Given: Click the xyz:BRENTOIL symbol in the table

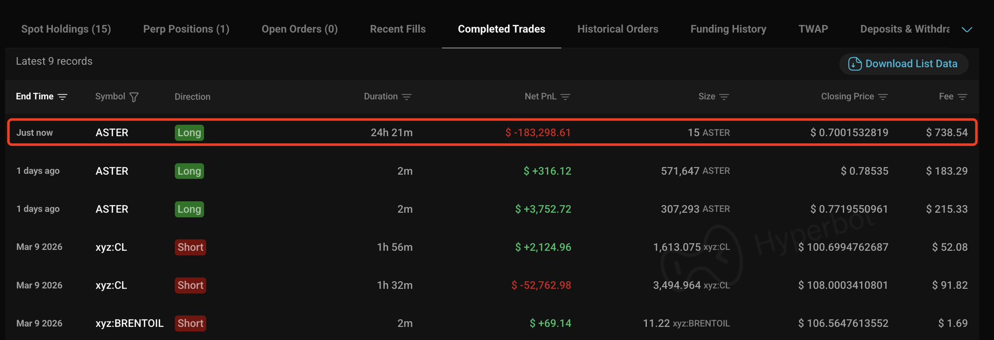Looking at the screenshot, I should 129,324.
